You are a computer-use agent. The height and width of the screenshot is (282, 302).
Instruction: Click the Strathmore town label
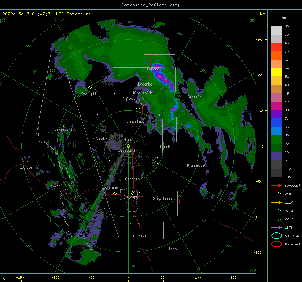click(x=163, y=199)
